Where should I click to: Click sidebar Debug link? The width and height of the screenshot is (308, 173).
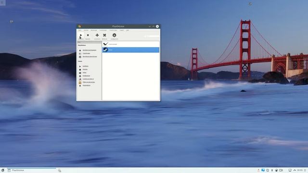pyautogui.click(x=85, y=73)
